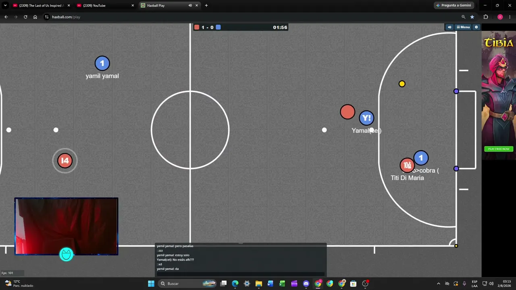The height and width of the screenshot is (290, 516).
Task: Click the 1 - 0 score text
Action: 208,27
